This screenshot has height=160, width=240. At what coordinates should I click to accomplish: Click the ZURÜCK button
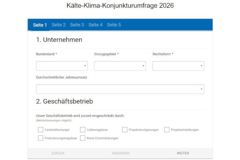[58, 153]
